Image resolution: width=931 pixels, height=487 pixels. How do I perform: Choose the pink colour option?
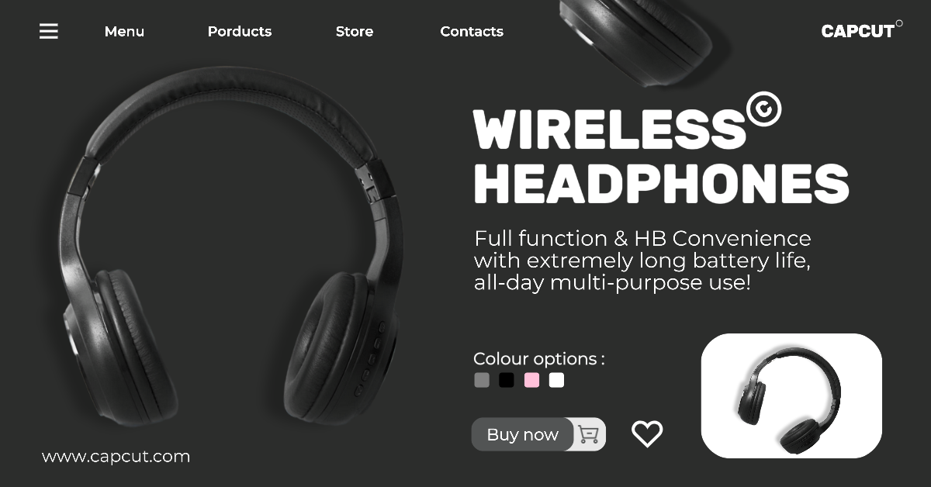(531, 380)
